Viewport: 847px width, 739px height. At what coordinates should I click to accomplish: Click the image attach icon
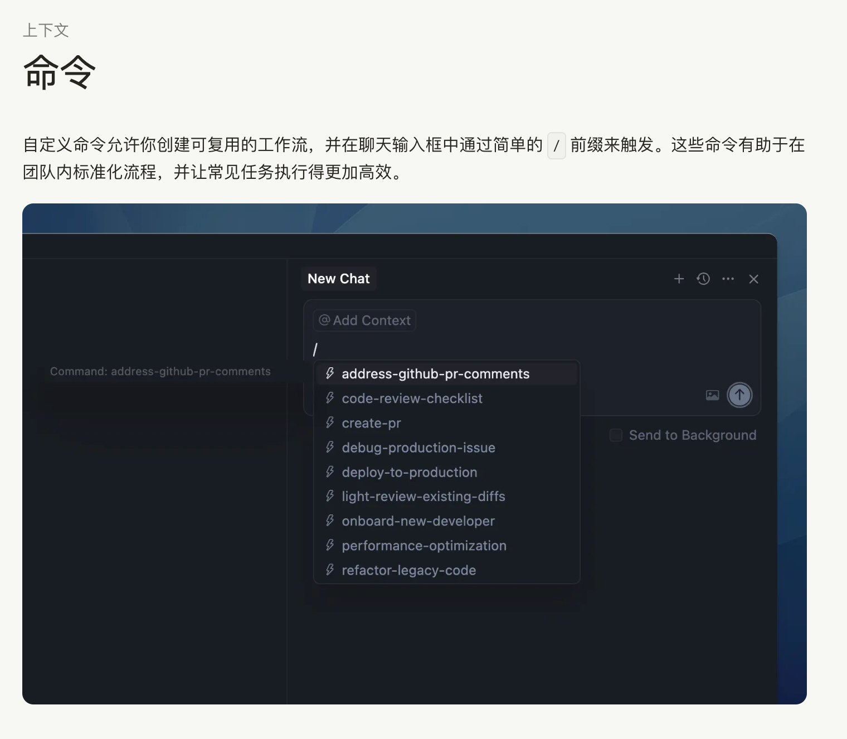click(712, 395)
